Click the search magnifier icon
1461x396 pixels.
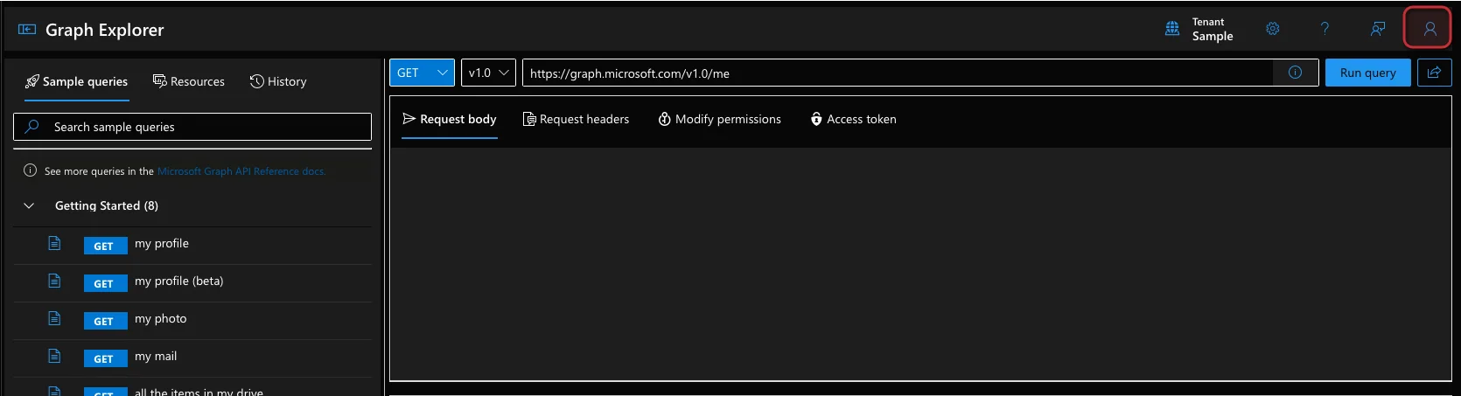point(32,126)
